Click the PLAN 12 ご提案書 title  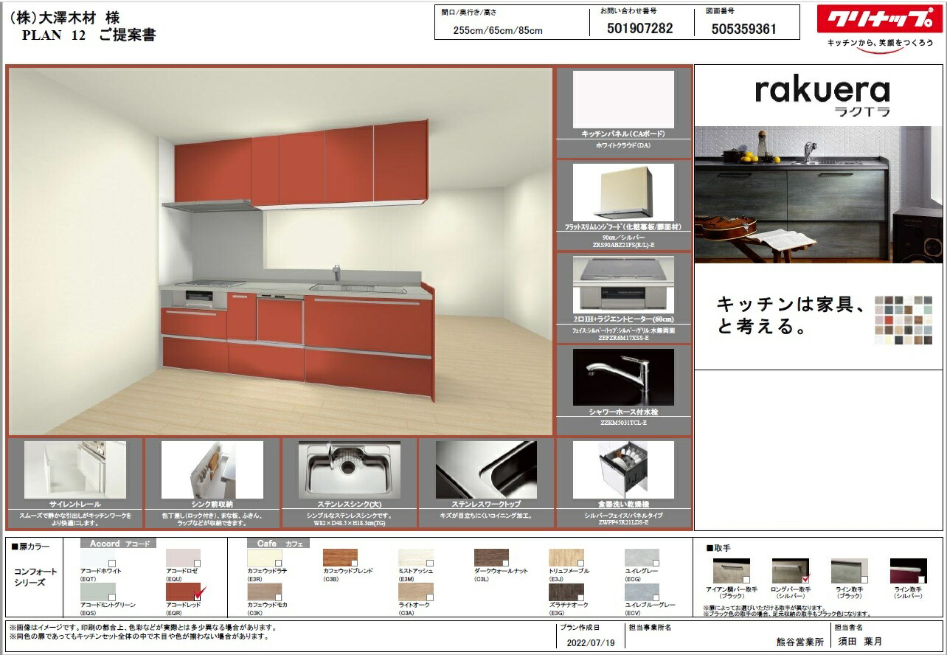click(89, 35)
